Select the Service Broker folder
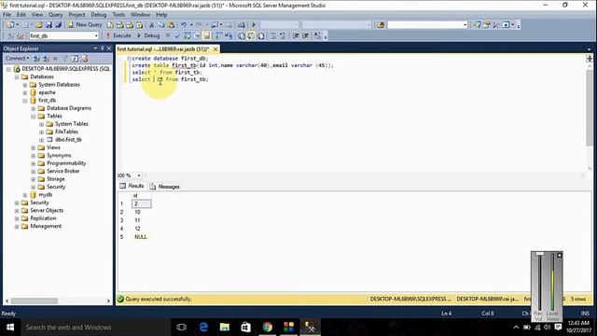Viewport: 597px width, 336px height. tap(63, 171)
